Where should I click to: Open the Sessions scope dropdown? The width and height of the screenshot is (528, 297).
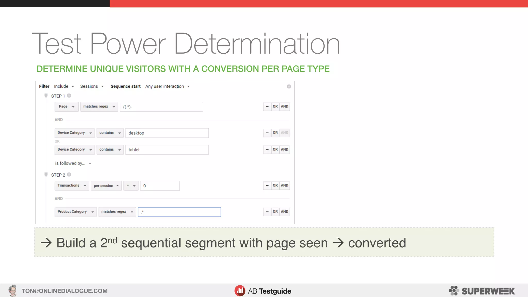(92, 86)
